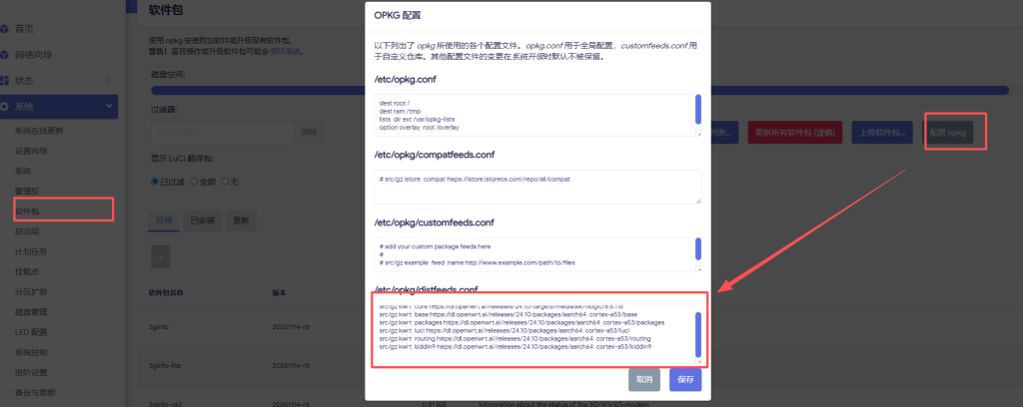
Task: Click the OPKG 配置 dialog title
Action: tap(398, 14)
